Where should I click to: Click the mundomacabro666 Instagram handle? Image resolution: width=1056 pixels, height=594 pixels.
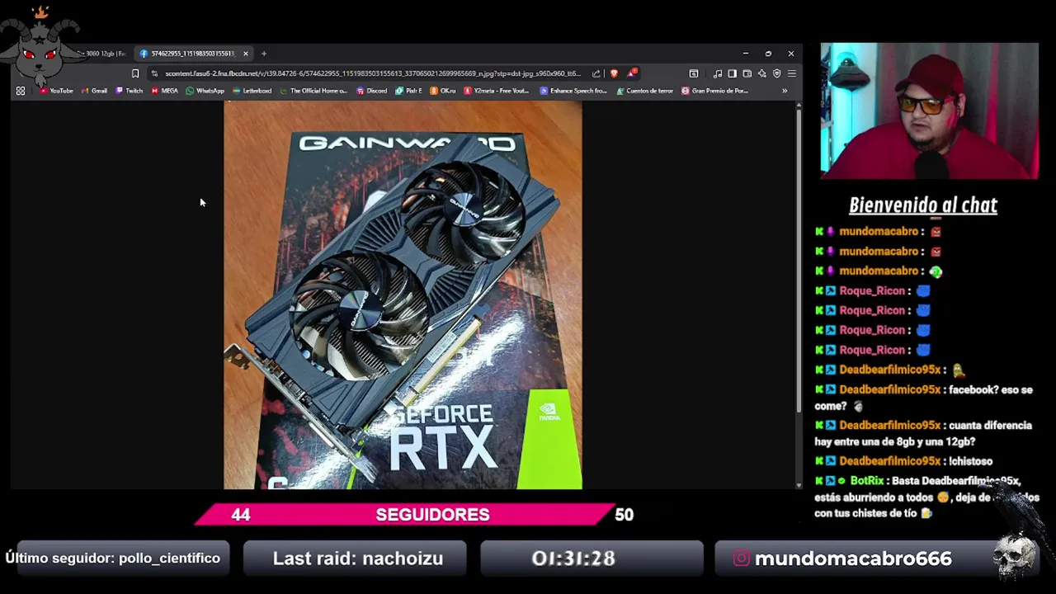pos(853,559)
